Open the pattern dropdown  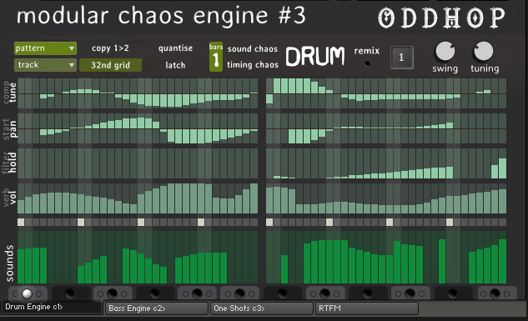click(45, 48)
